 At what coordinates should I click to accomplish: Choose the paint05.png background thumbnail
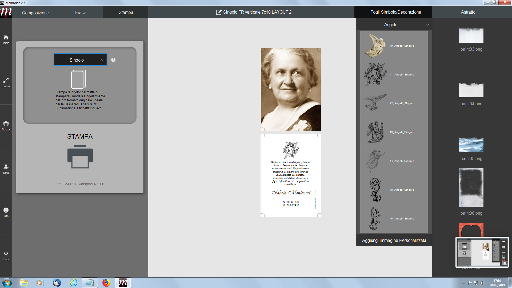471,145
